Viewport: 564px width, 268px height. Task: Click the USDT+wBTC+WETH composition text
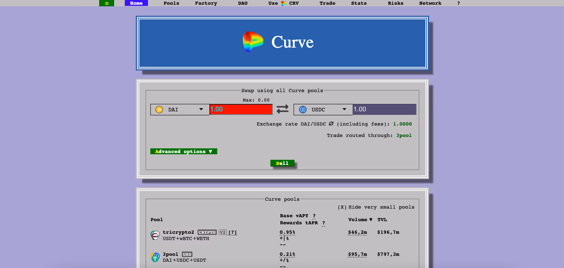coord(186,238)
